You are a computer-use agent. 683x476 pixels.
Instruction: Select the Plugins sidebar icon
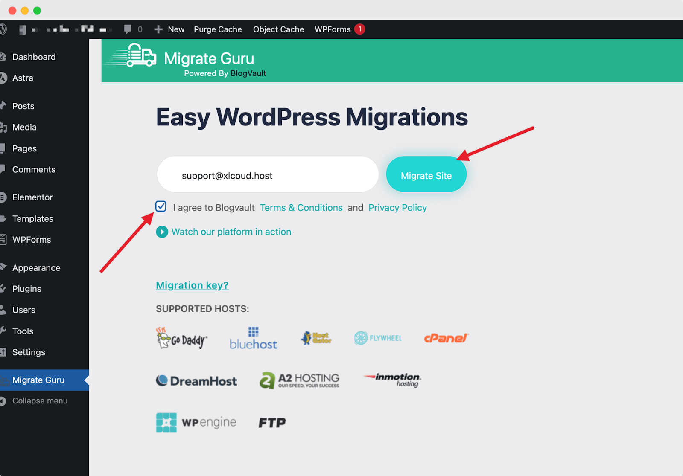tap(4, 289)
